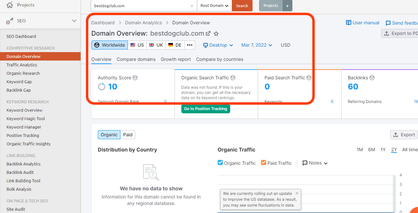
Task: Open Link Building Tool in sidebar
Action: (x=23, y=181)
